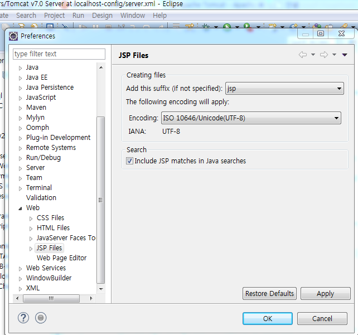Image resolution: width=358 pixels, height=335 pixels.
Task: Expand the XML node arrow
Action: click(x=20, y=289)
